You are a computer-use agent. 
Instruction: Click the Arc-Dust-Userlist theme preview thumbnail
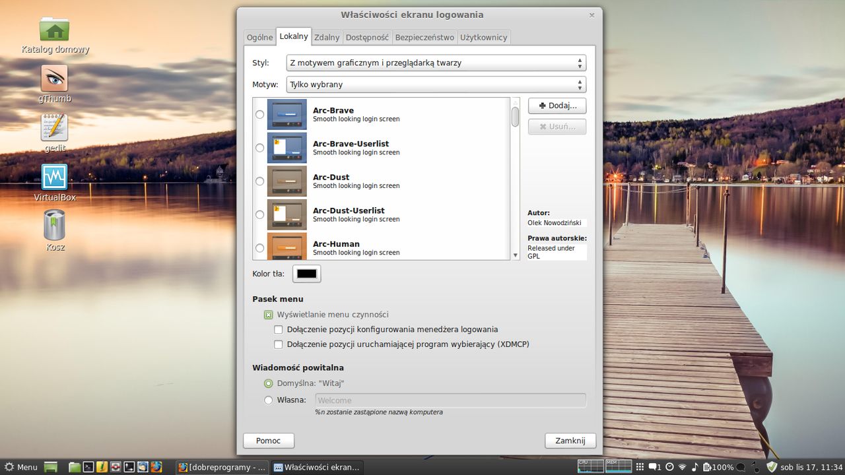point(287,214)
